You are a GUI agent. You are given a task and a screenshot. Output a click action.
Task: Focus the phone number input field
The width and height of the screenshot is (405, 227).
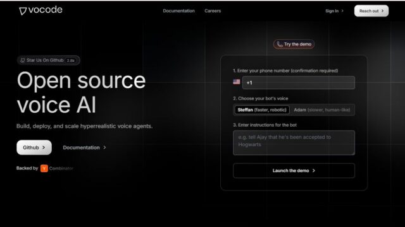pos(299,83)
